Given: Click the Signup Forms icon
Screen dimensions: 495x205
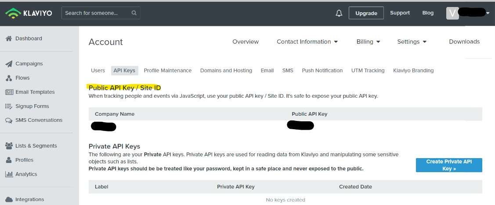Looking at the screenshot, I should click(9, 106).
